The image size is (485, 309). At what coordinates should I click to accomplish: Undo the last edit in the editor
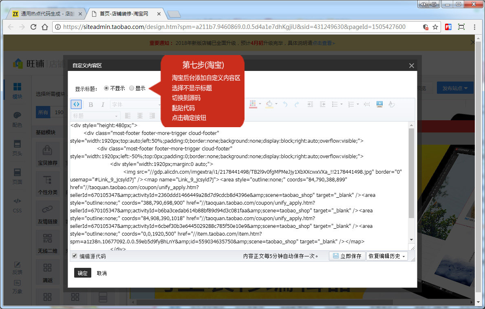(x=285, y=104)
